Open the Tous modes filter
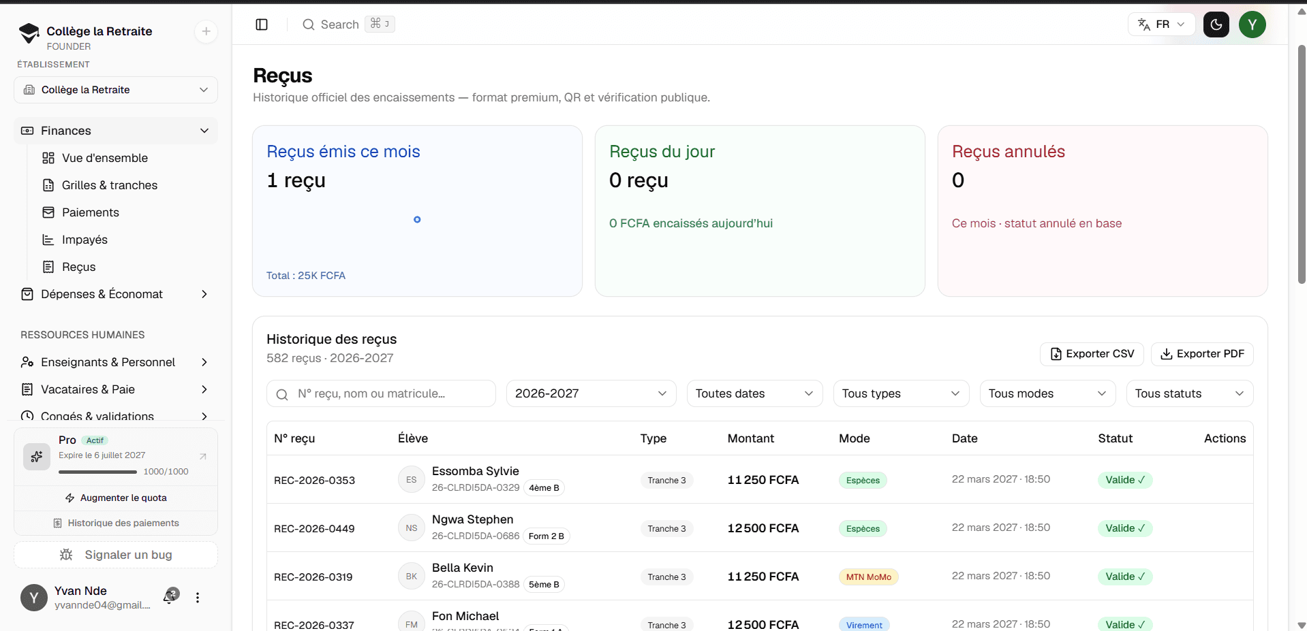The width and height of the screenshot is (1307, 631). (x=1048, y=393)
